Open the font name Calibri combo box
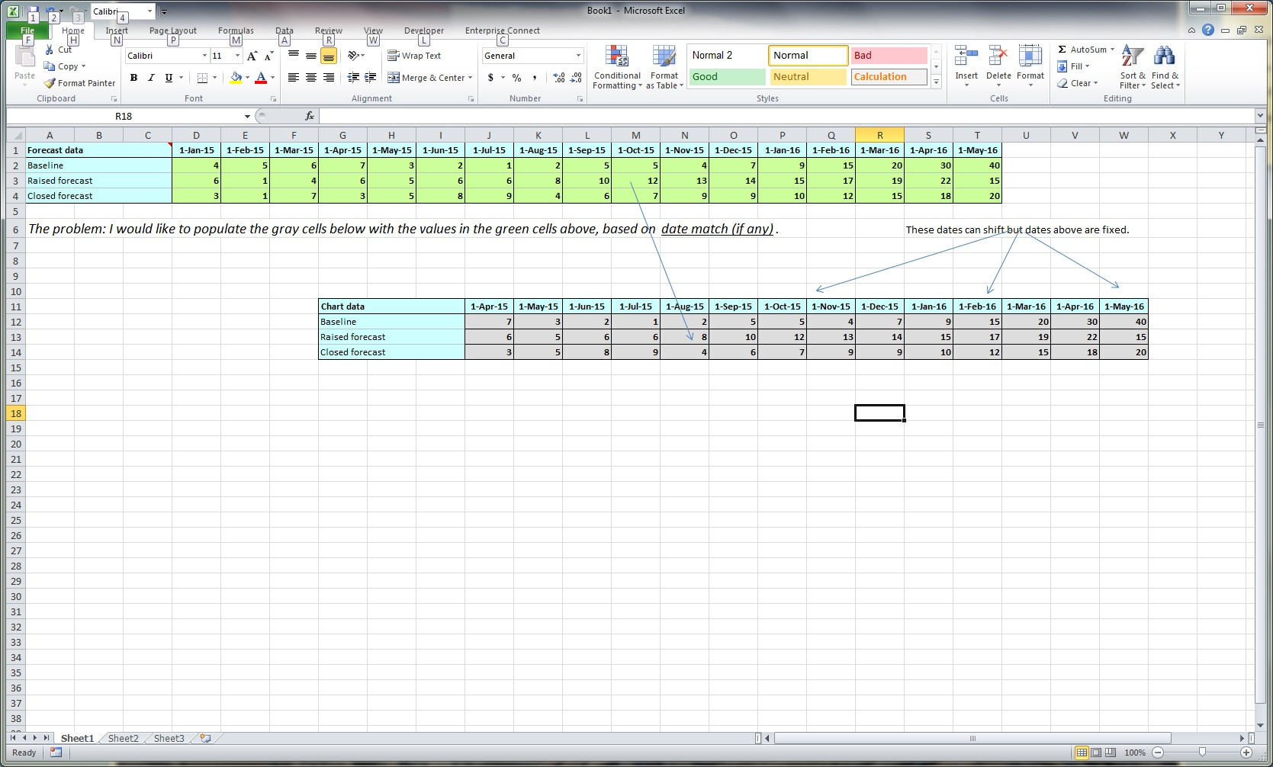The image size is (1273, 767). click(167, 56)
